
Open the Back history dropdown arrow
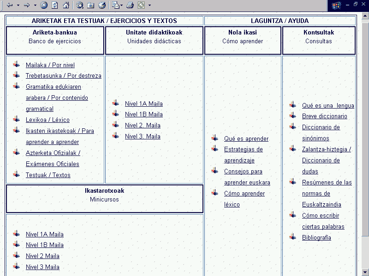point(18,5)
